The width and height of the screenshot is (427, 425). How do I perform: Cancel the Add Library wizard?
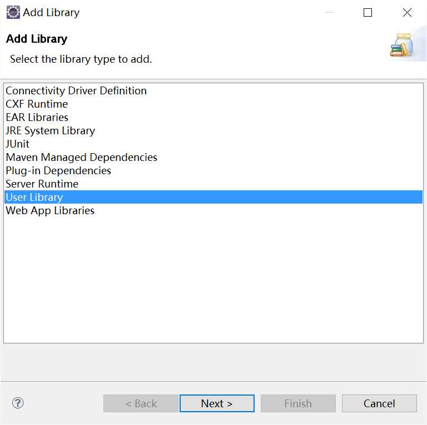coord(379,403)
